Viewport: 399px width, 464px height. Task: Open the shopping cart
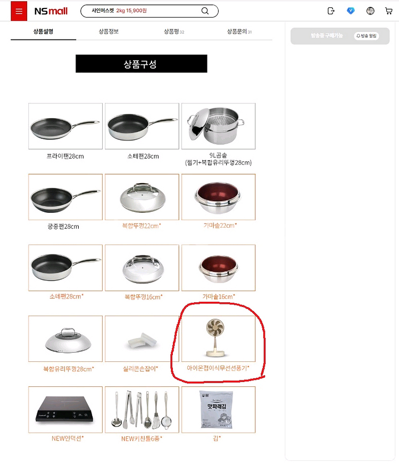point(389,11)
